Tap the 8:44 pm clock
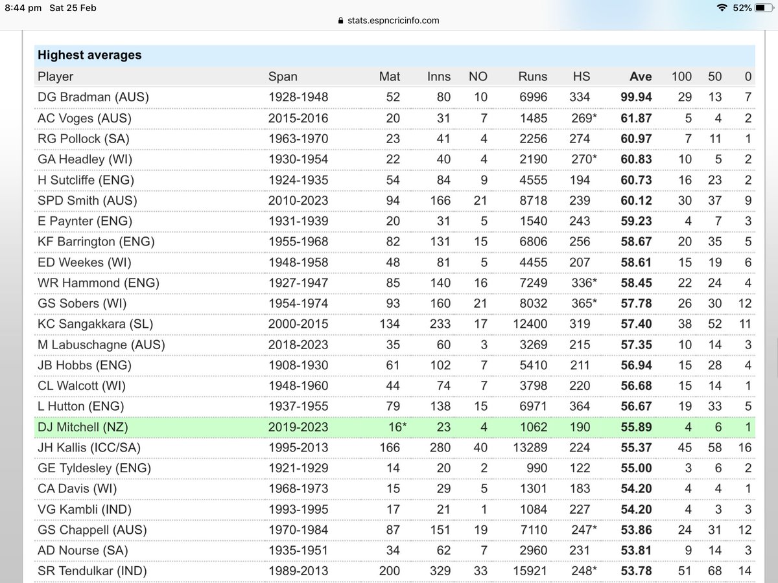This screenshot has width=778, height=583. pyautogui.click(x=25, y=8)
